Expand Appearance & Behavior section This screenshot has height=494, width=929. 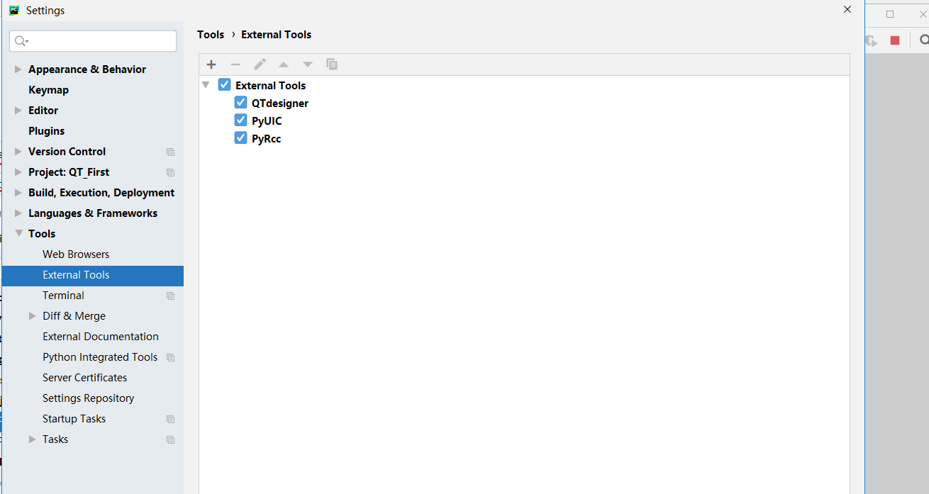(18, 69)
